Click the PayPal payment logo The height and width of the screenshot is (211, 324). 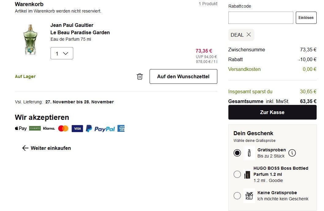point(101,129)
